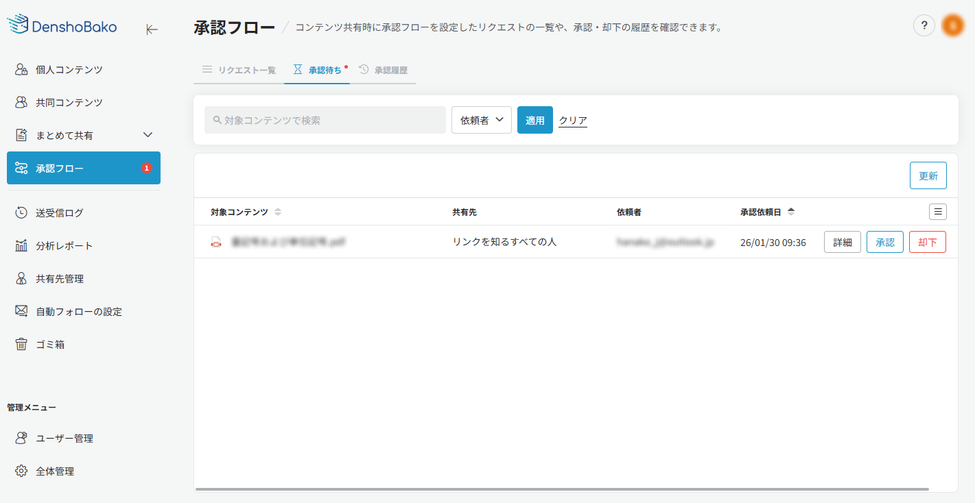
Task: Click the 詳細 button
Action: click(843, 242)
